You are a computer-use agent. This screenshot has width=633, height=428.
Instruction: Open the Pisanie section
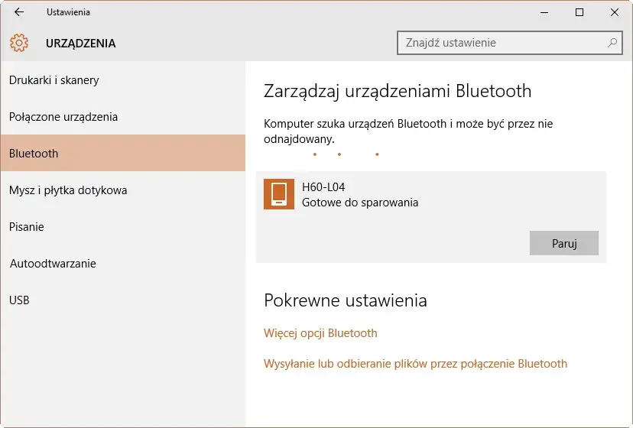point(123,226)
